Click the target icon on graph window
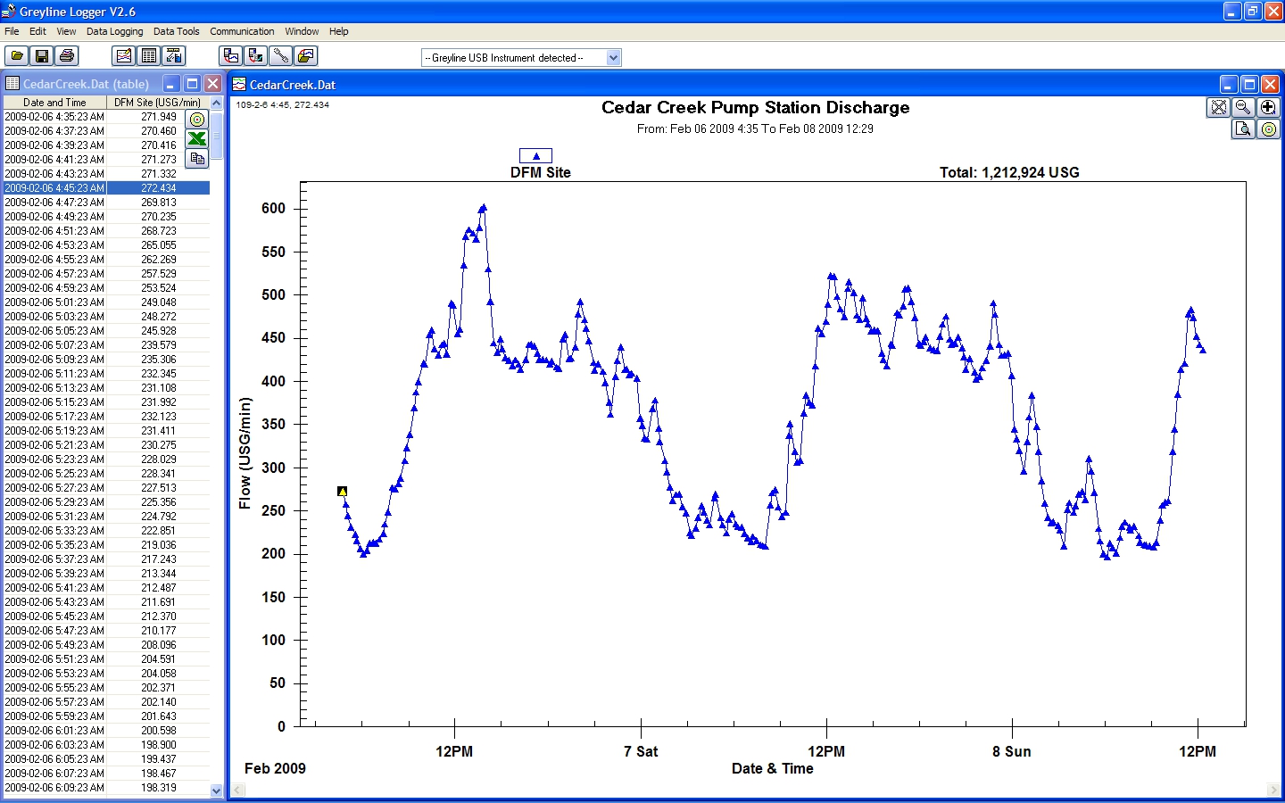Screen dimensions: 1285x803 [x=1268, y=128]
